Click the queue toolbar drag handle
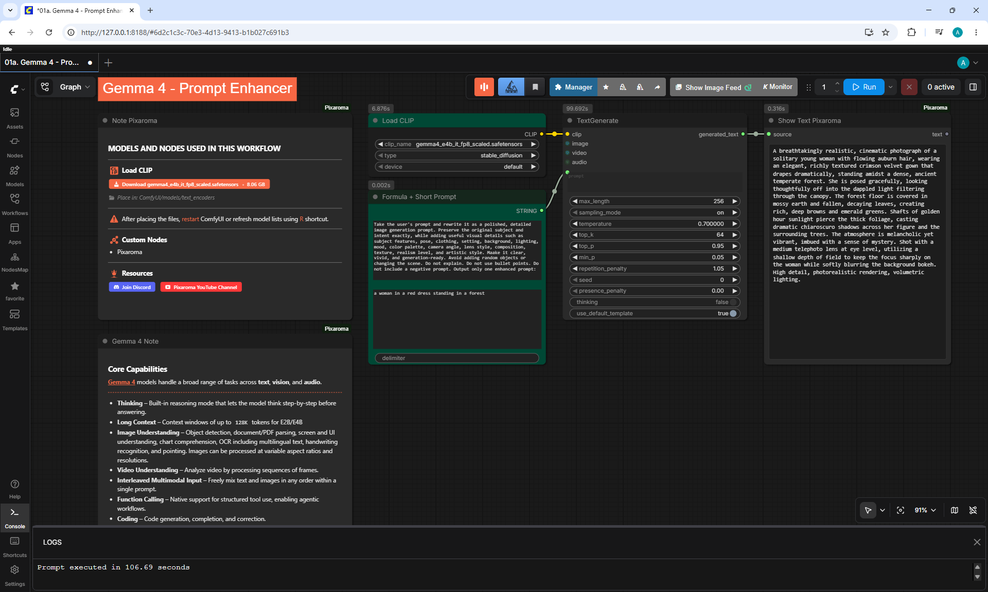988x592 pixels. tap(808, 87)
